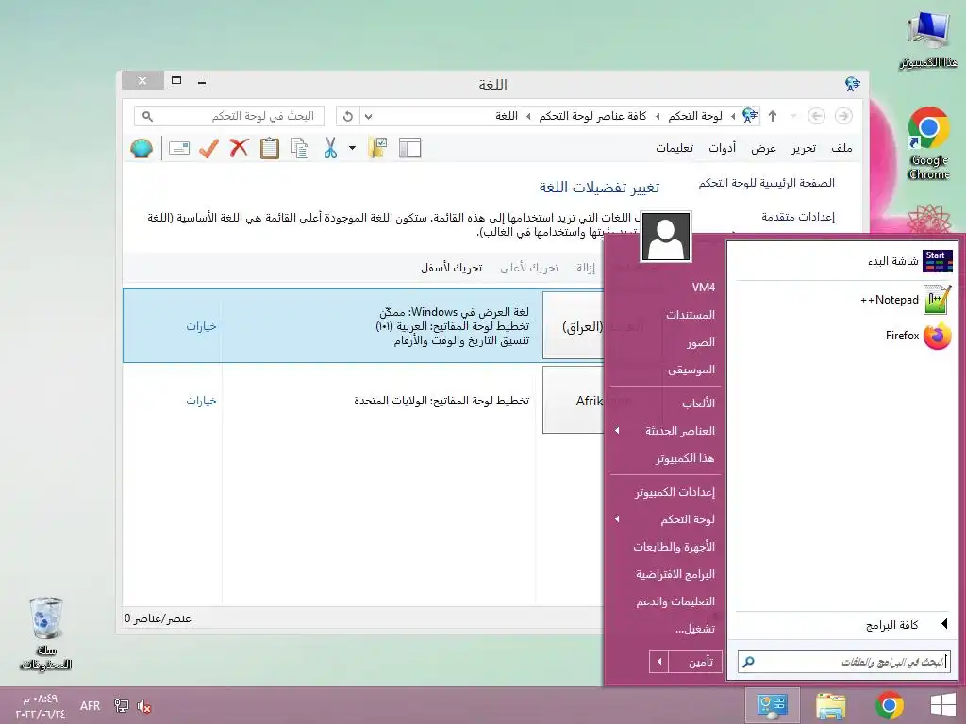
Task: Click the scissors cut toolbar icon
Action: point(331,148)
